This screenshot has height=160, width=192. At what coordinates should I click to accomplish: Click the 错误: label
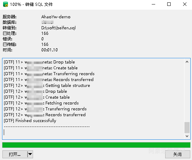8,39
